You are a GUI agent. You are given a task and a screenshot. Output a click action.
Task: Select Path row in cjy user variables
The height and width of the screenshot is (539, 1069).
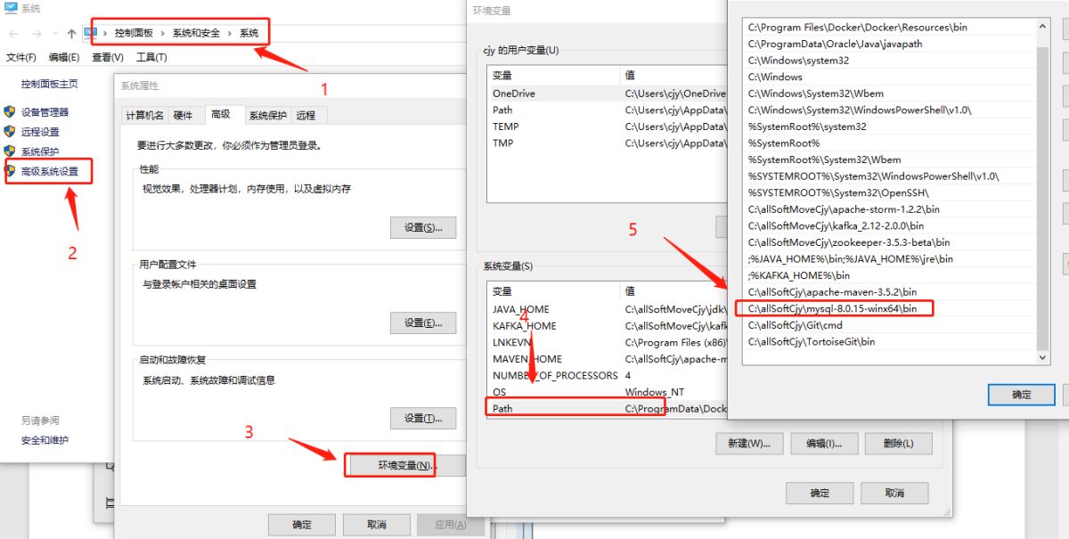607,110
